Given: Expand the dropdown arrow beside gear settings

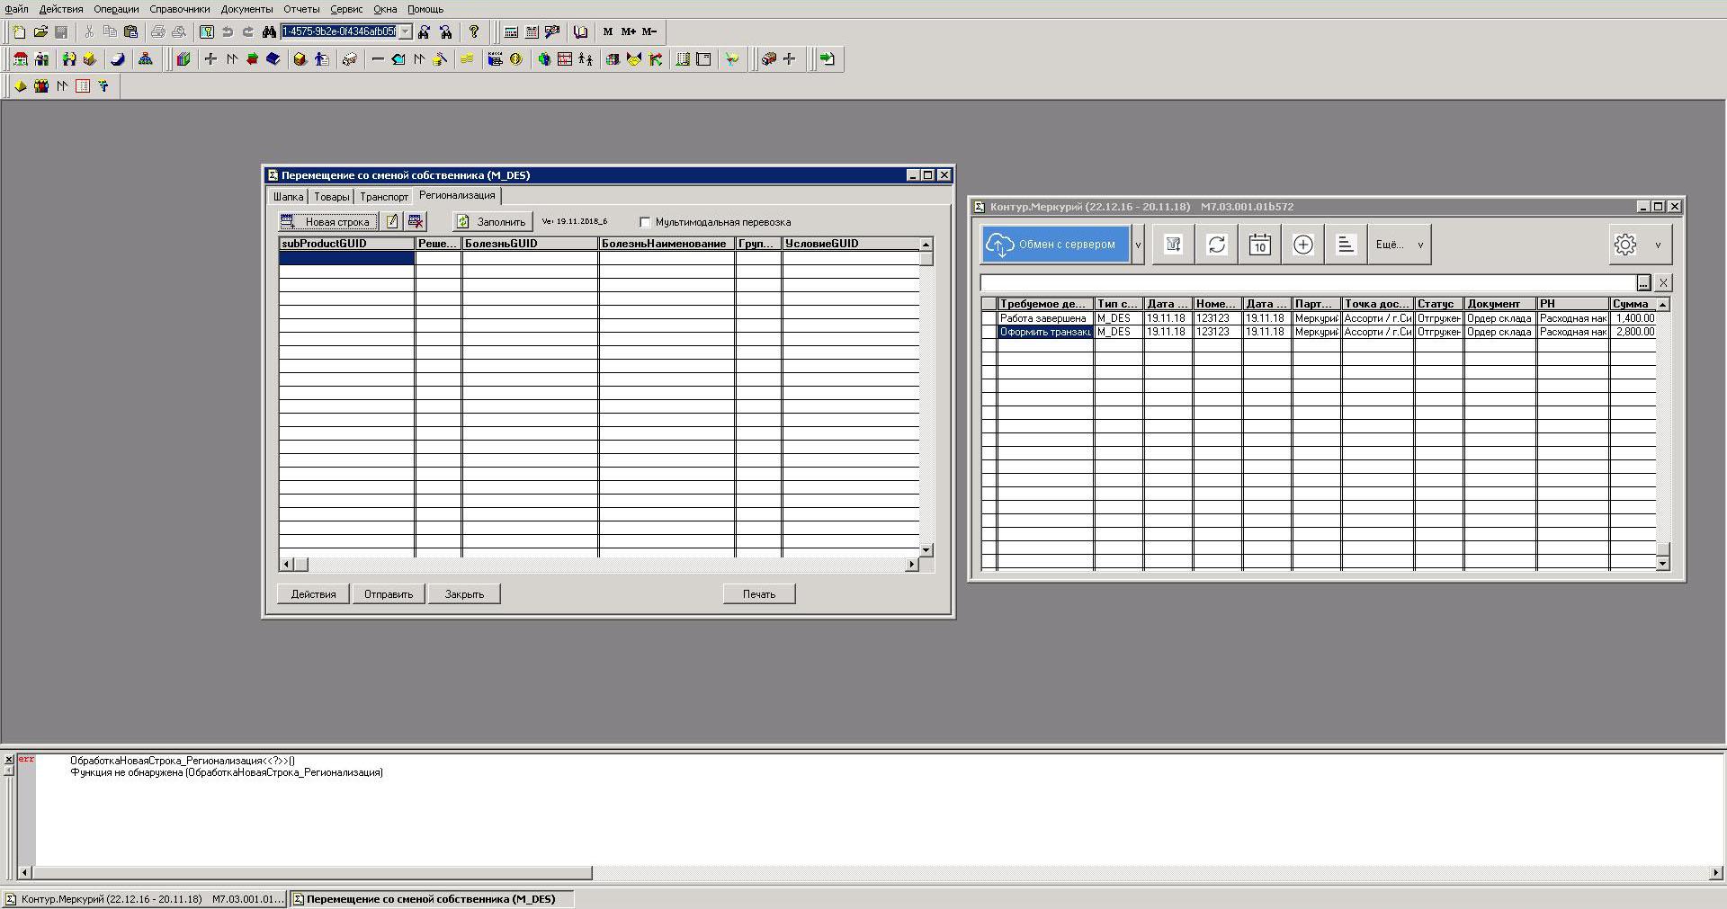Looking at the screenshot, I should (1658, 245).
